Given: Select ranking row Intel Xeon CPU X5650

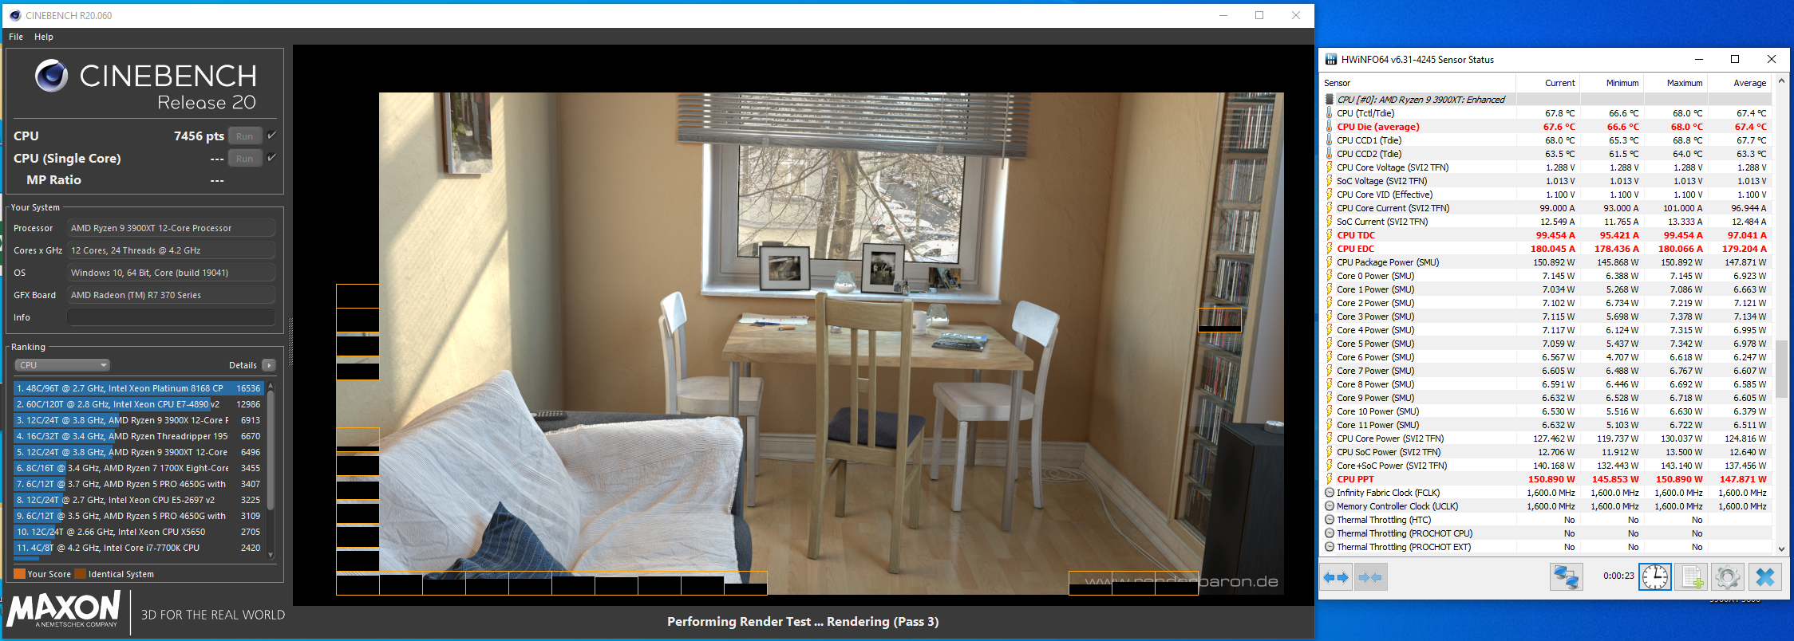Looking at the screenshot, I should pos(139,532).
